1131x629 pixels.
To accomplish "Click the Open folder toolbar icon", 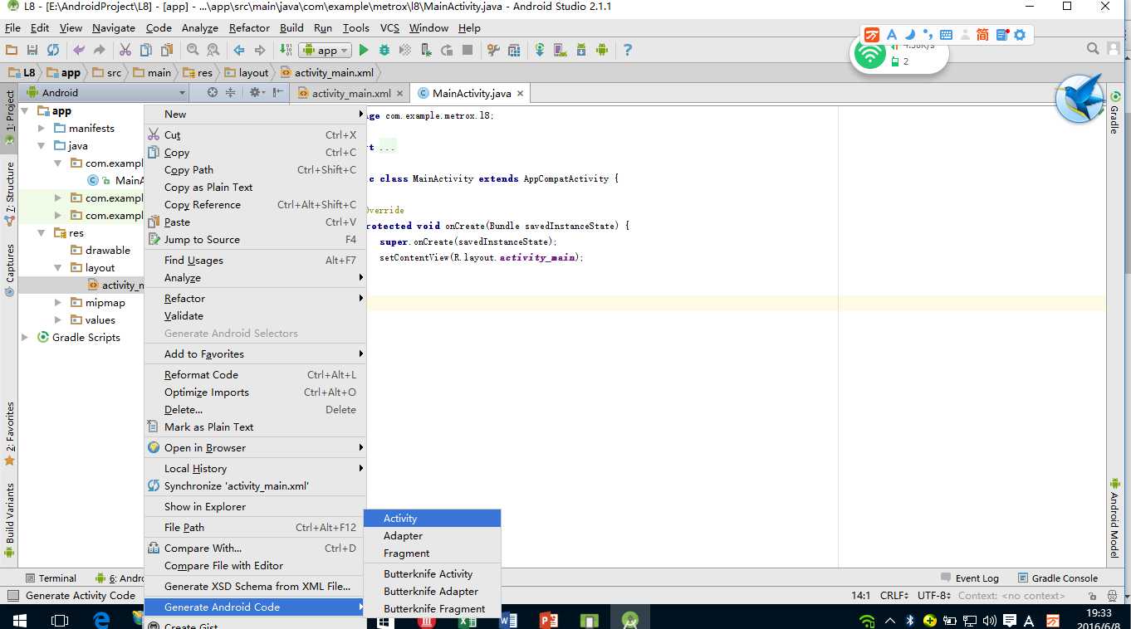I will [x=12, y=50].
